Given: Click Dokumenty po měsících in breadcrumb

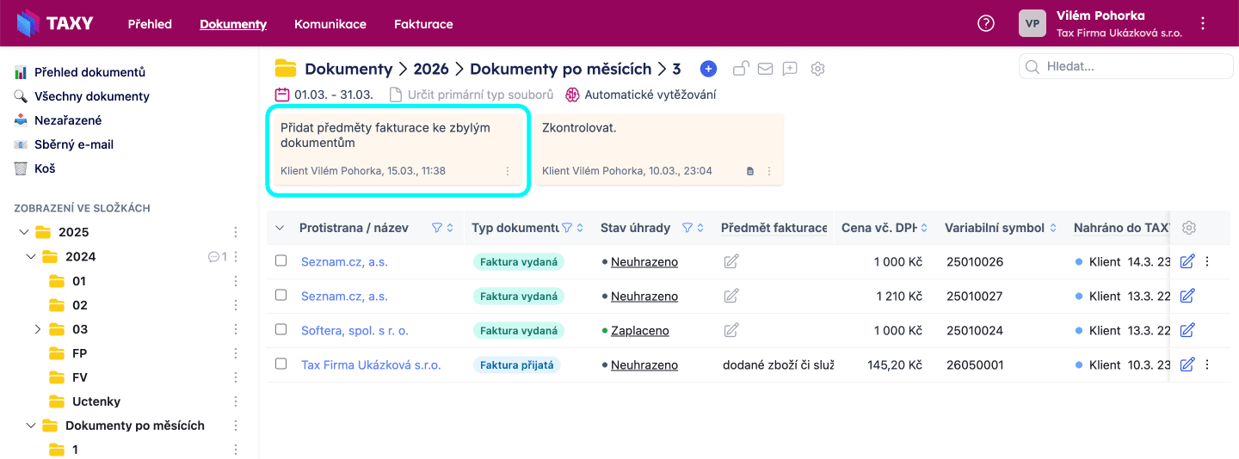Looking at the screenshot, I should click(x=560, y=69).
